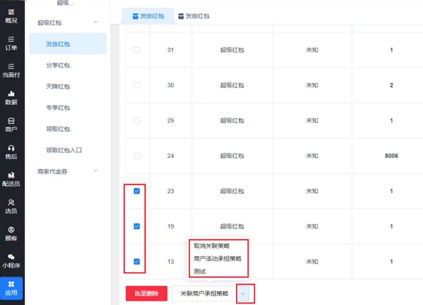423x305 pixels.
Task: Open 分享红包 in the side menu
Action: (58, 66)
